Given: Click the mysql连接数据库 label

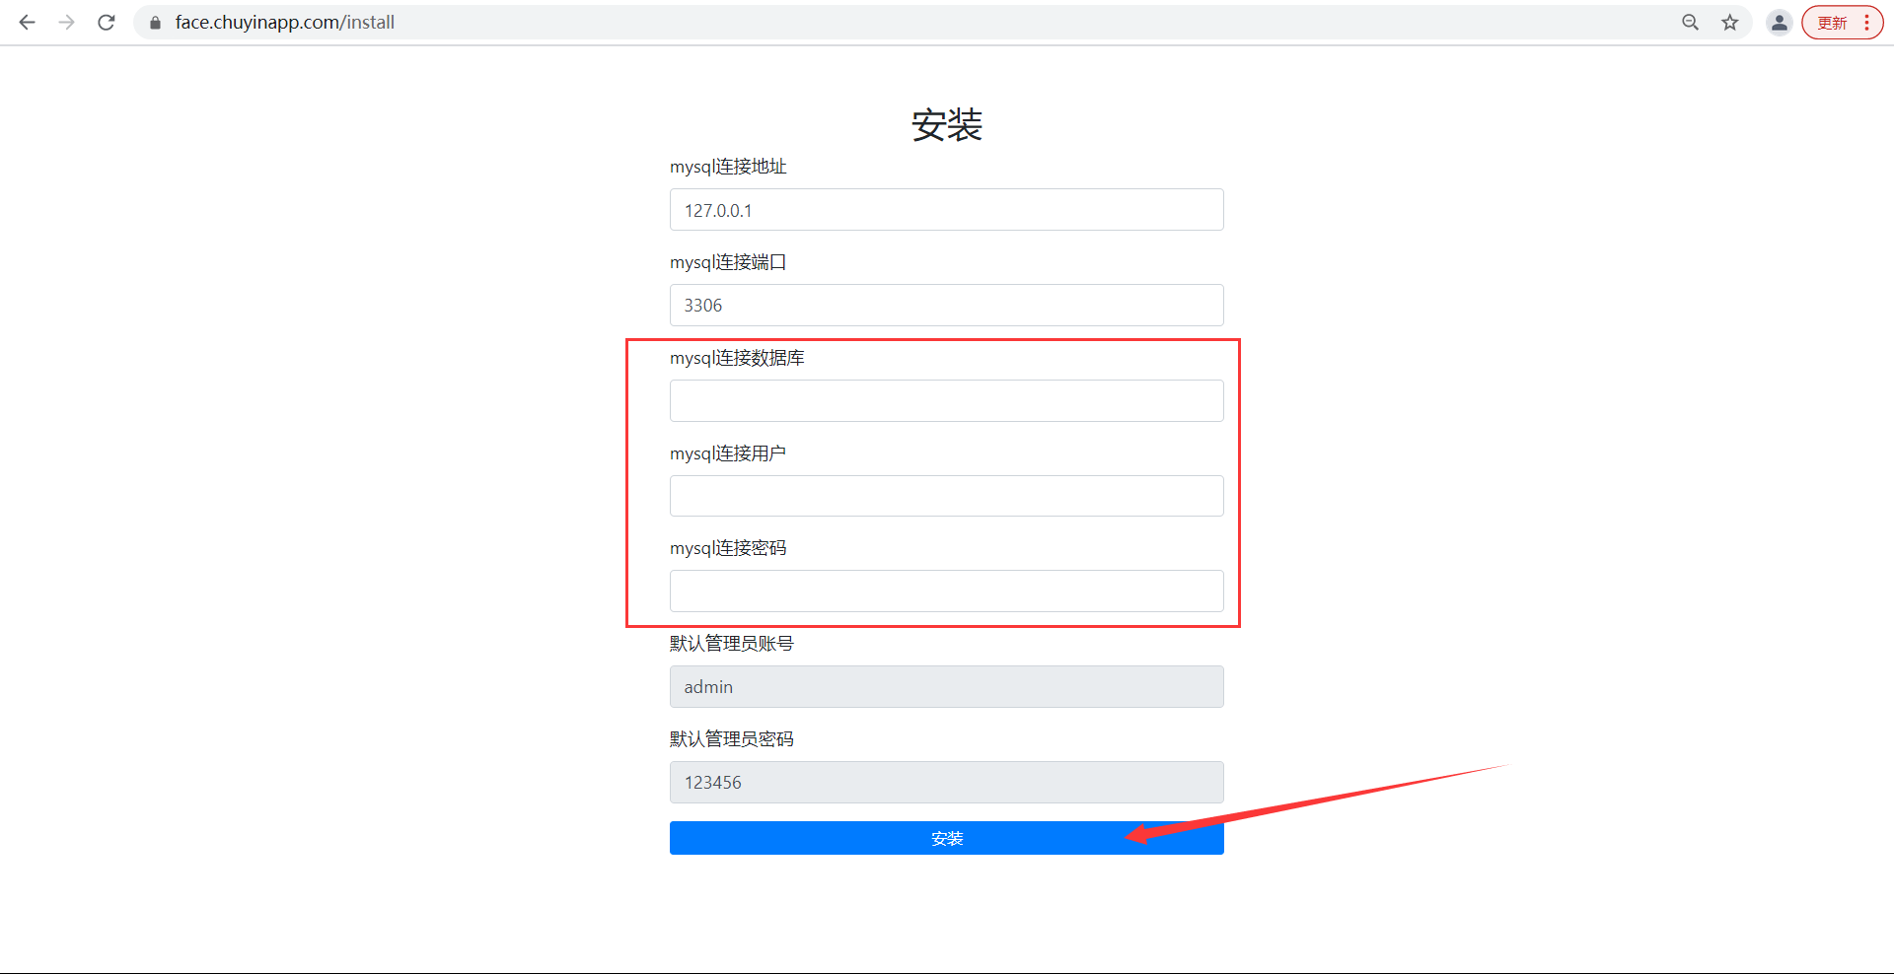Looking at the screenshot, I should [x=737, y=358].
